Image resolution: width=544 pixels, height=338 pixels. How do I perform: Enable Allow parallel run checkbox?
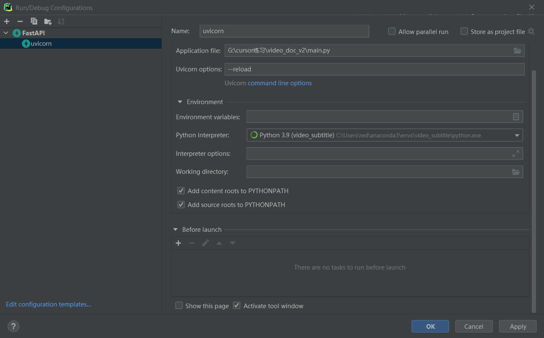392,31
